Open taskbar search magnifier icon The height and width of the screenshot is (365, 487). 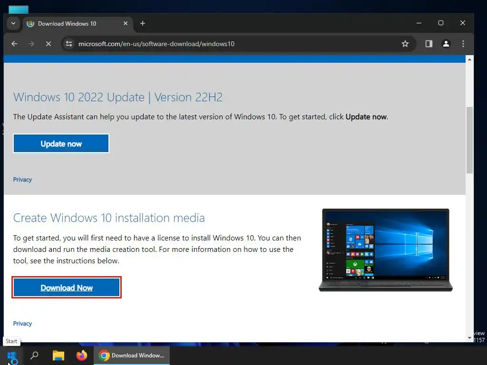click(x=34, y=355)
